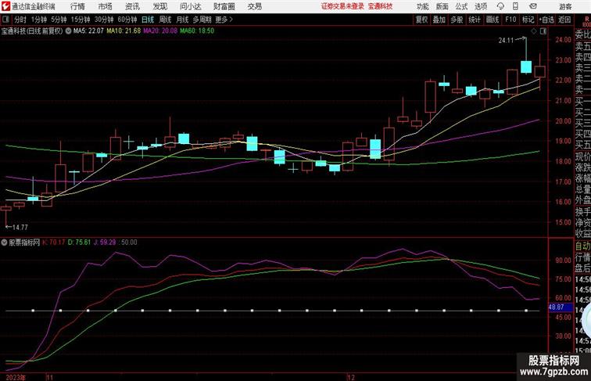
Task: Open the mobile phone icon
Action: point(515,6)
